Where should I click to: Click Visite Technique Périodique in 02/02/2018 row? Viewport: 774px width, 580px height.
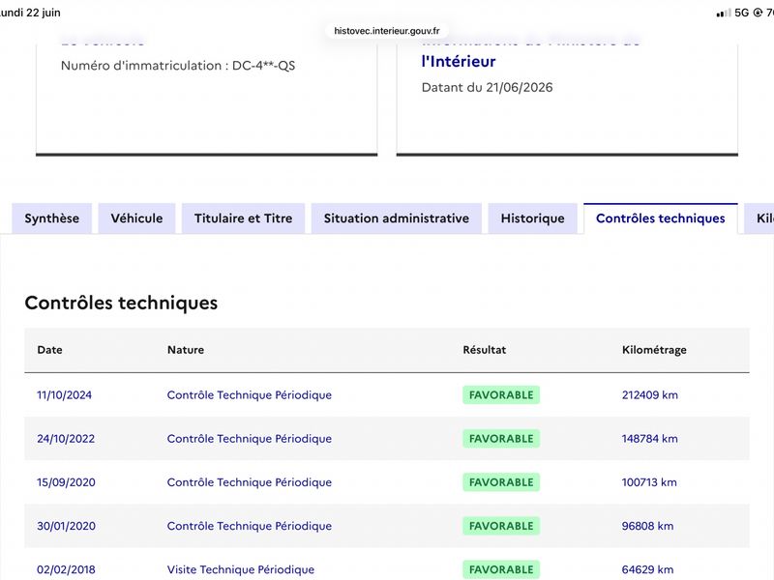[x=241, y=569]
